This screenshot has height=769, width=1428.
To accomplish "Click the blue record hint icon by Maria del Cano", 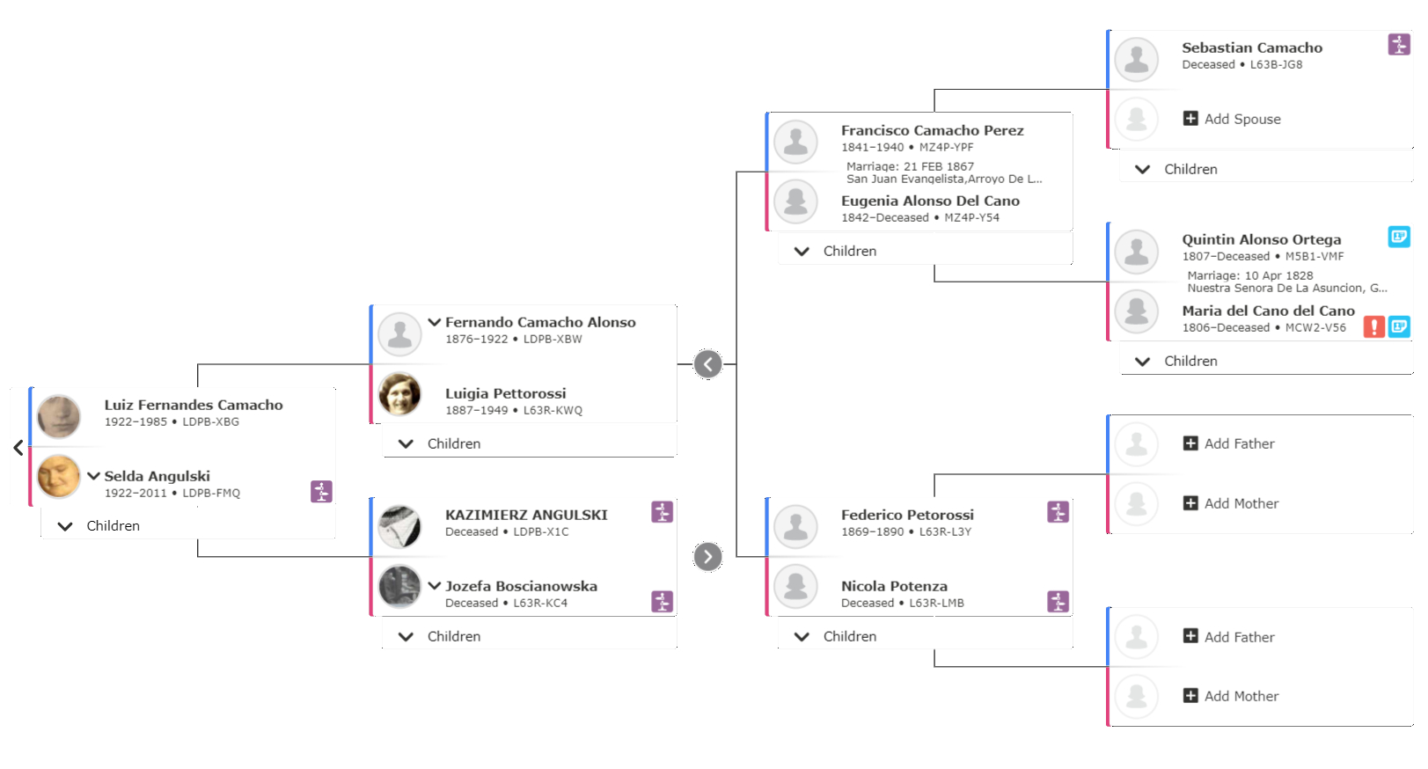I will click(1399, 326).
